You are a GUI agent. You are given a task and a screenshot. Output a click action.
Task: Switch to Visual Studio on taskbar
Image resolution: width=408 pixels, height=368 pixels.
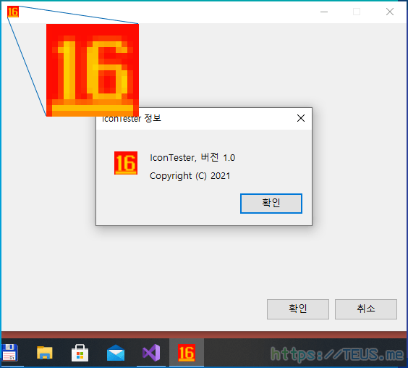pos(151,353)
